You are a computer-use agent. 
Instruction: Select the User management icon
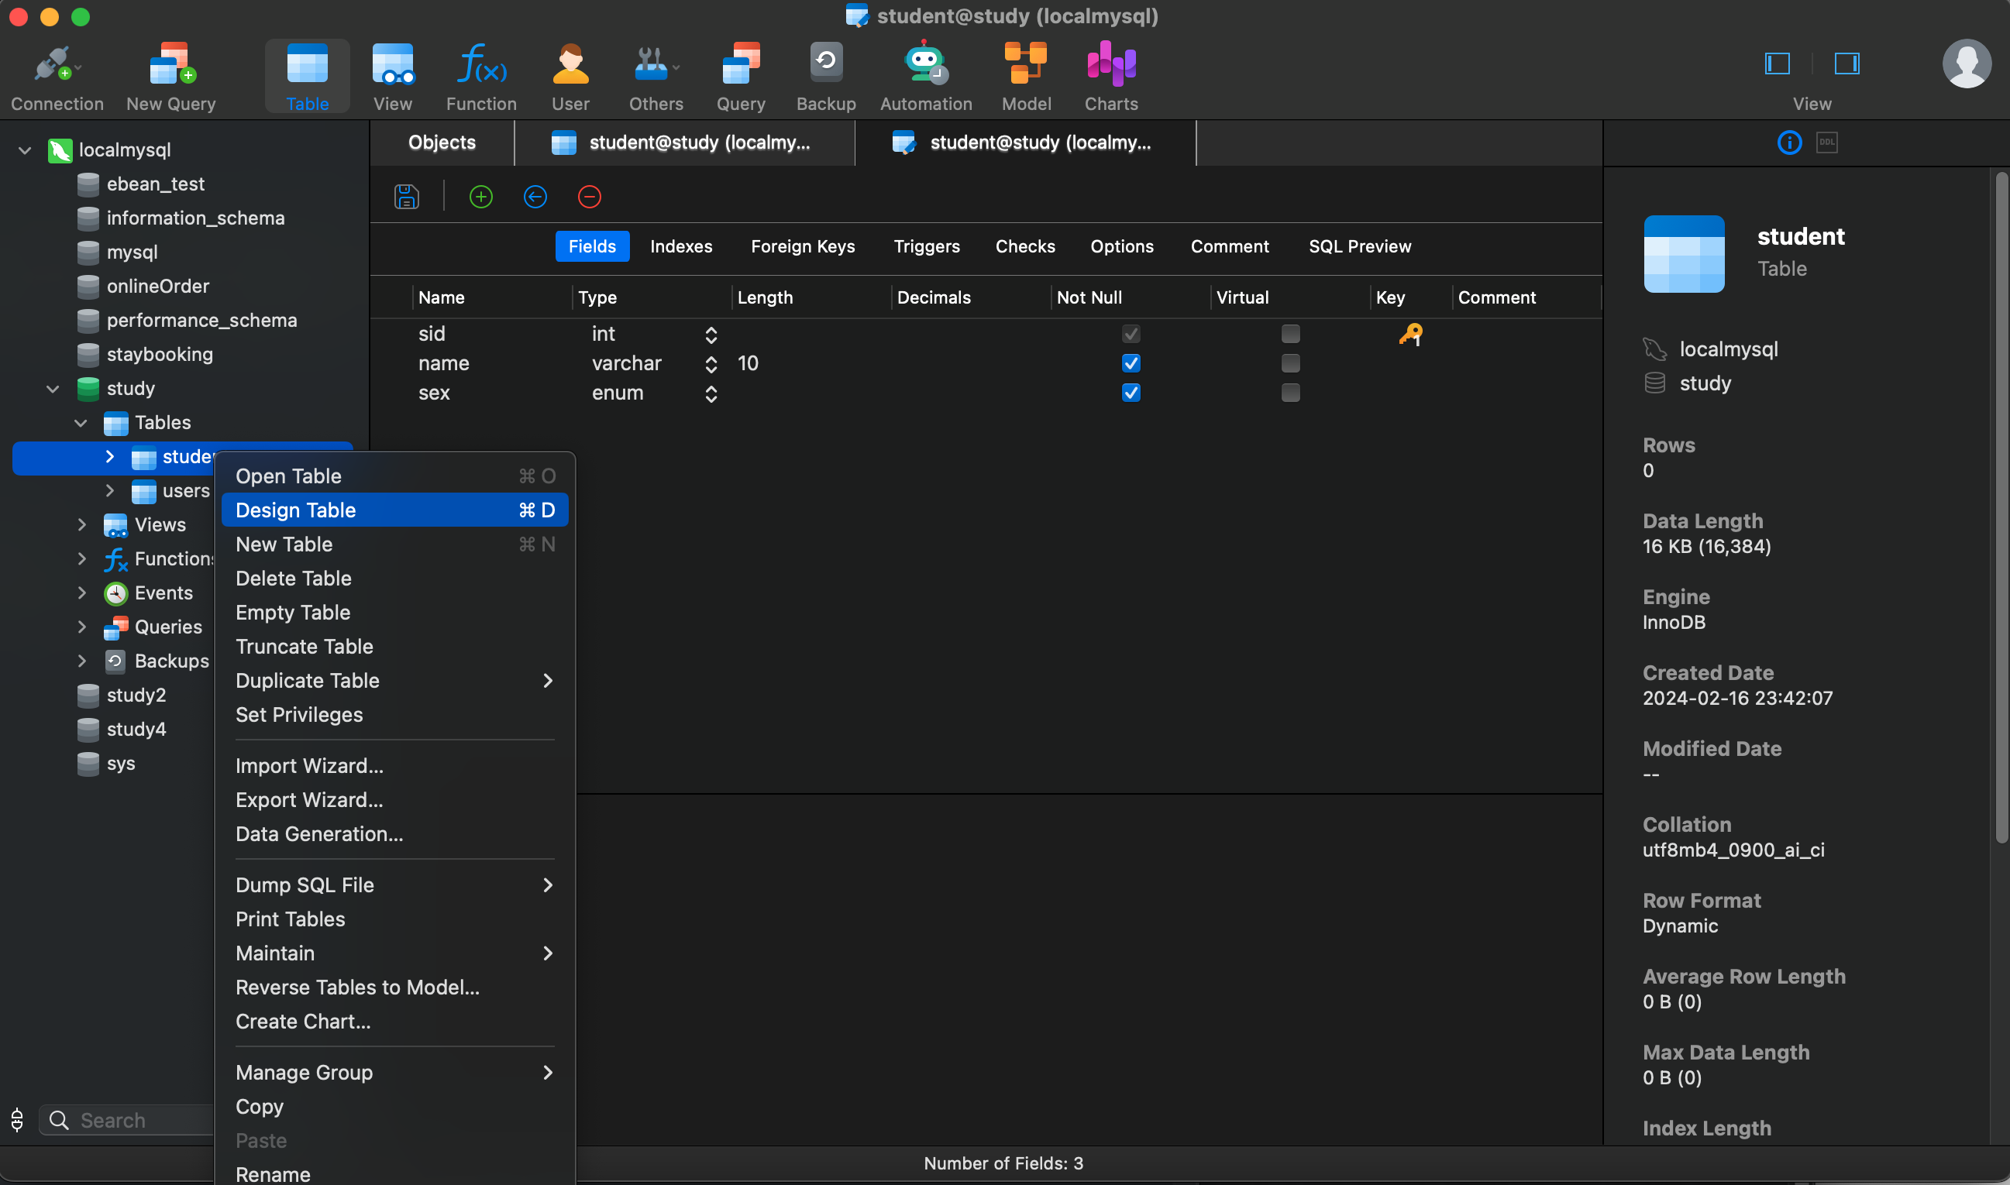click(x=570, y=76)
